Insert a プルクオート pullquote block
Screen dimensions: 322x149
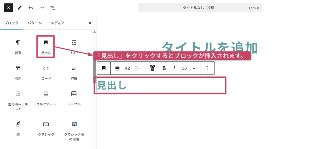(46, 98)
